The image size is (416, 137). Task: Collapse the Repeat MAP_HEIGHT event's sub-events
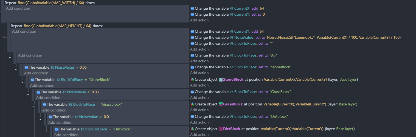pos(4,37)
